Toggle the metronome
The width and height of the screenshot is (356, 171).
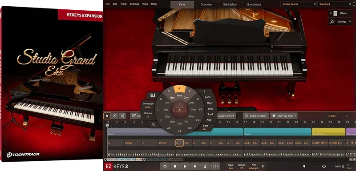[x=205, y=167]
